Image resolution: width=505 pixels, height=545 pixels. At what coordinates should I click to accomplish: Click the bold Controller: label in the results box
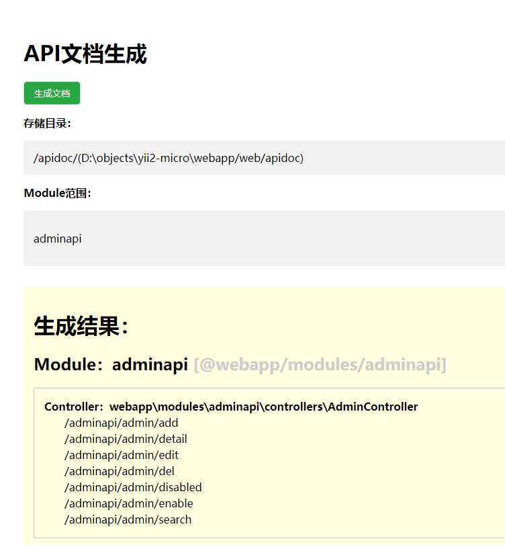tap(74, 407)
